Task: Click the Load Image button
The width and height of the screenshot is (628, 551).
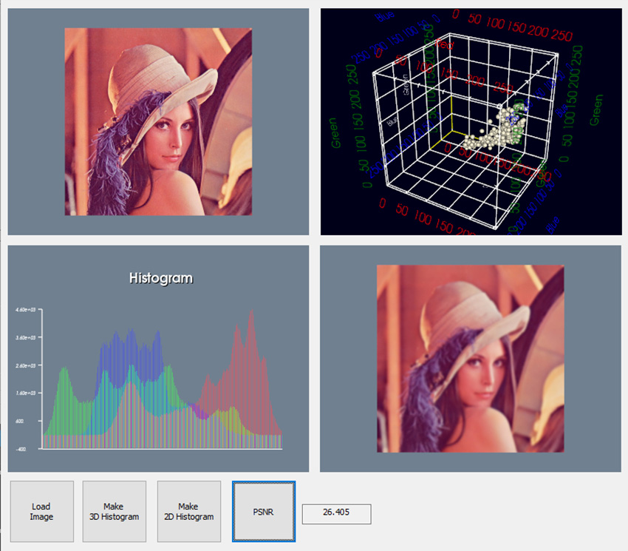Action: [42, 512]
